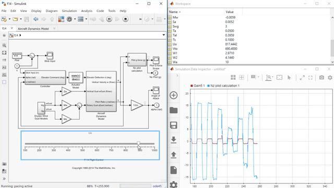Click the Maximize Subplot diagonal arrows icon
The image size is (334, 188).
click(302, 78)
